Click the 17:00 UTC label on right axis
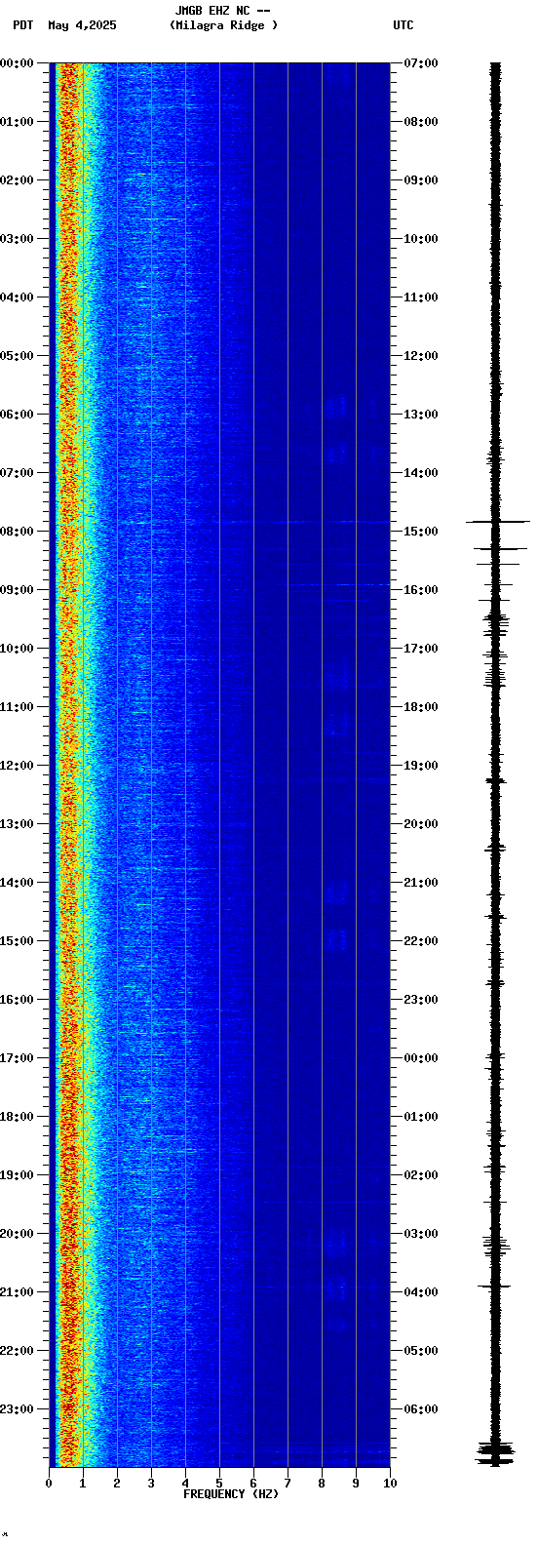 [x=421, y=649]
